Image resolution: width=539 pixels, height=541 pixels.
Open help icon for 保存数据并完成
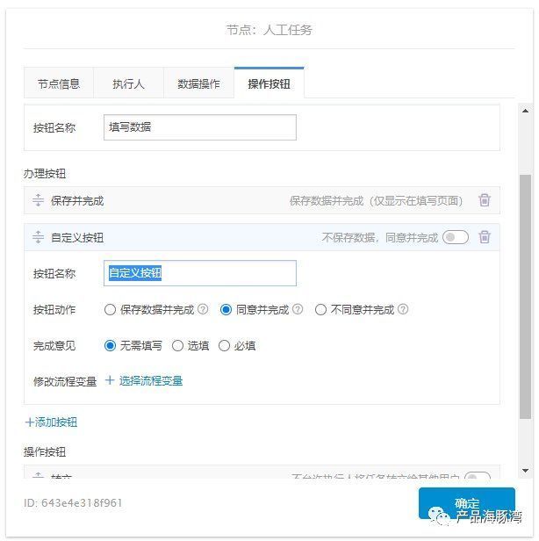click(203, 309)
